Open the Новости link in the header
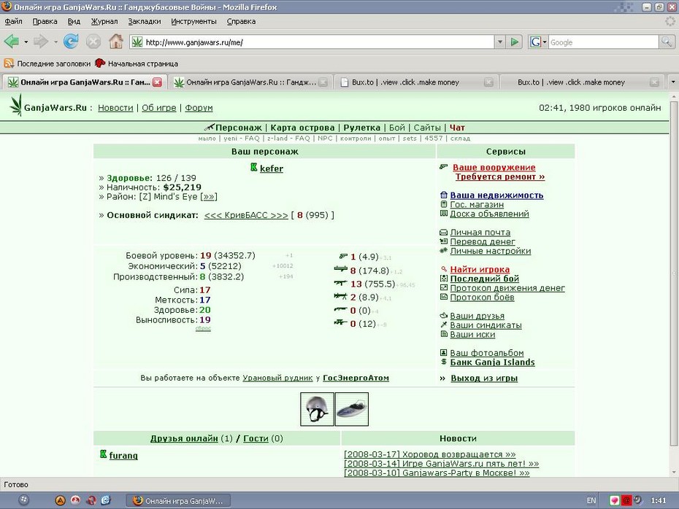Screen dimensions: 679x509 [115, 108]
